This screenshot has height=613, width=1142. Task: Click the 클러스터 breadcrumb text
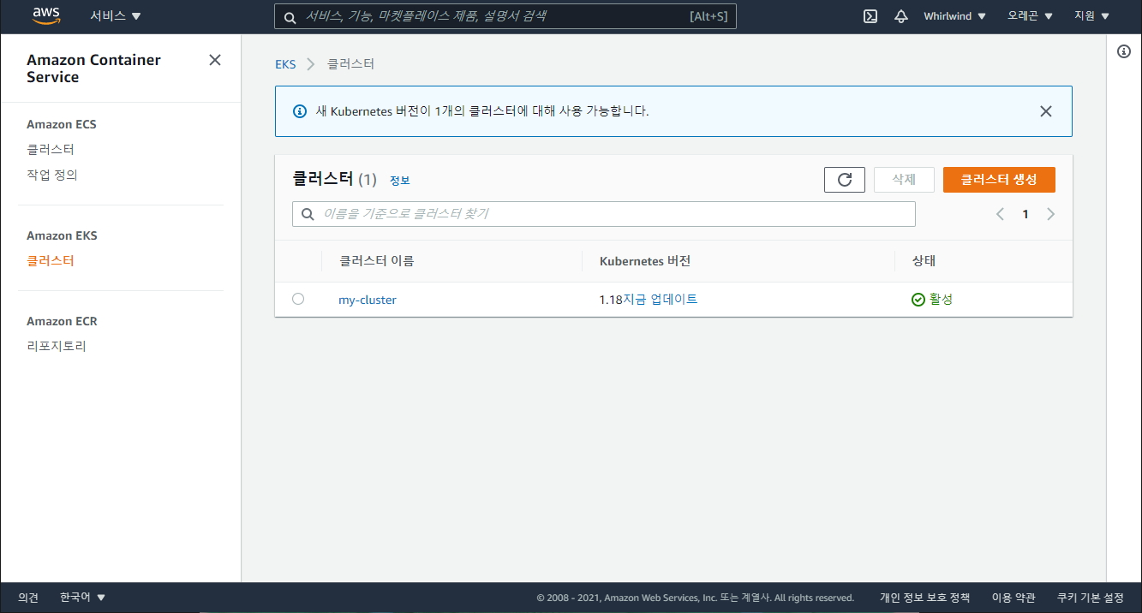click(350, 64)
